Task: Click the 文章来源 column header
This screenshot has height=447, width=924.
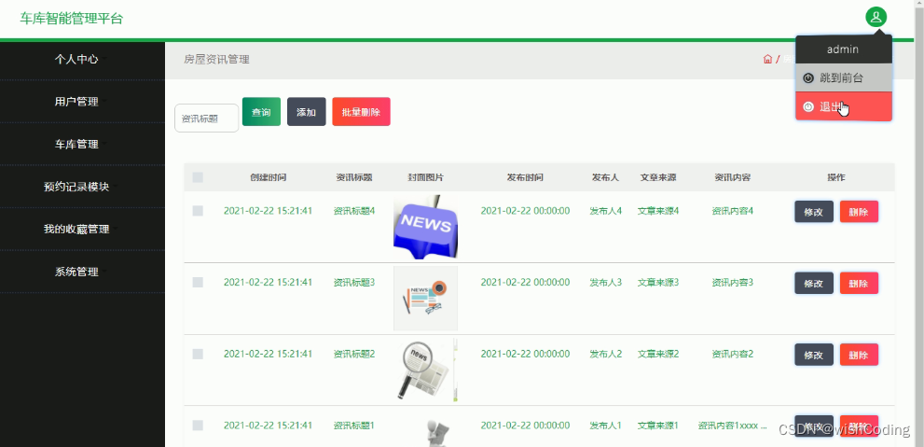Action: coord(658,177)
